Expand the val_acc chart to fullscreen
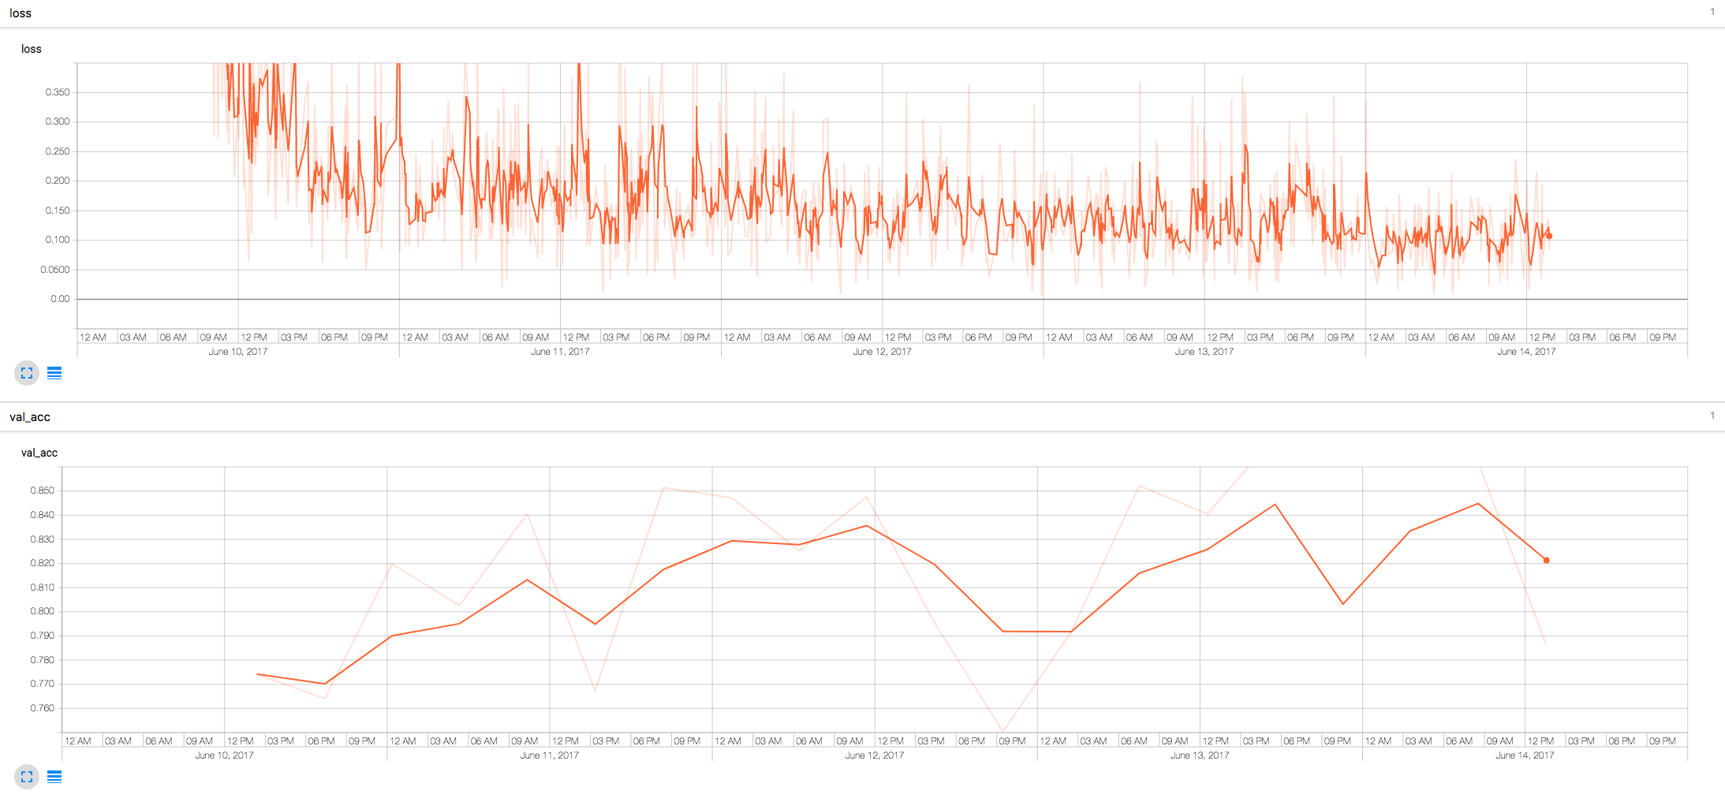 27,777
